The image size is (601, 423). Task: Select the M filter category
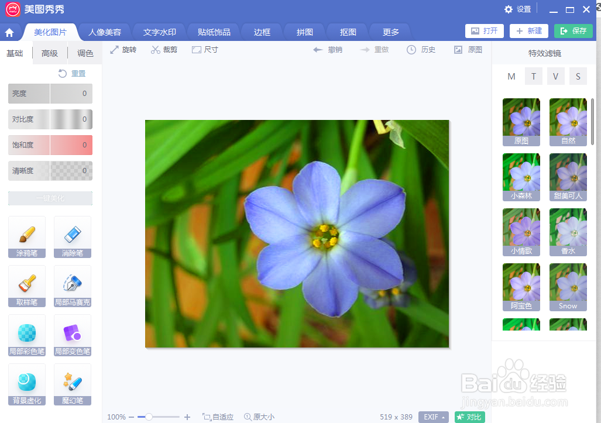[511, 76]
